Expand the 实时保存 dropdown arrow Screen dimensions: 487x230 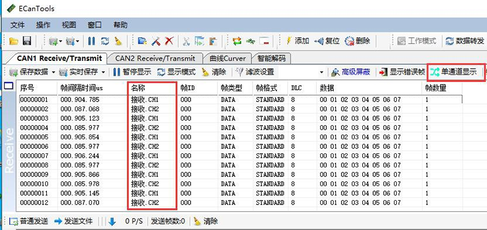coord(103,72)
